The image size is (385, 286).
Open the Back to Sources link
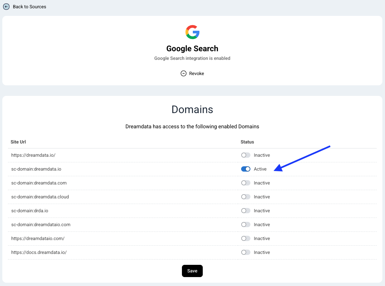click(29, 7)
